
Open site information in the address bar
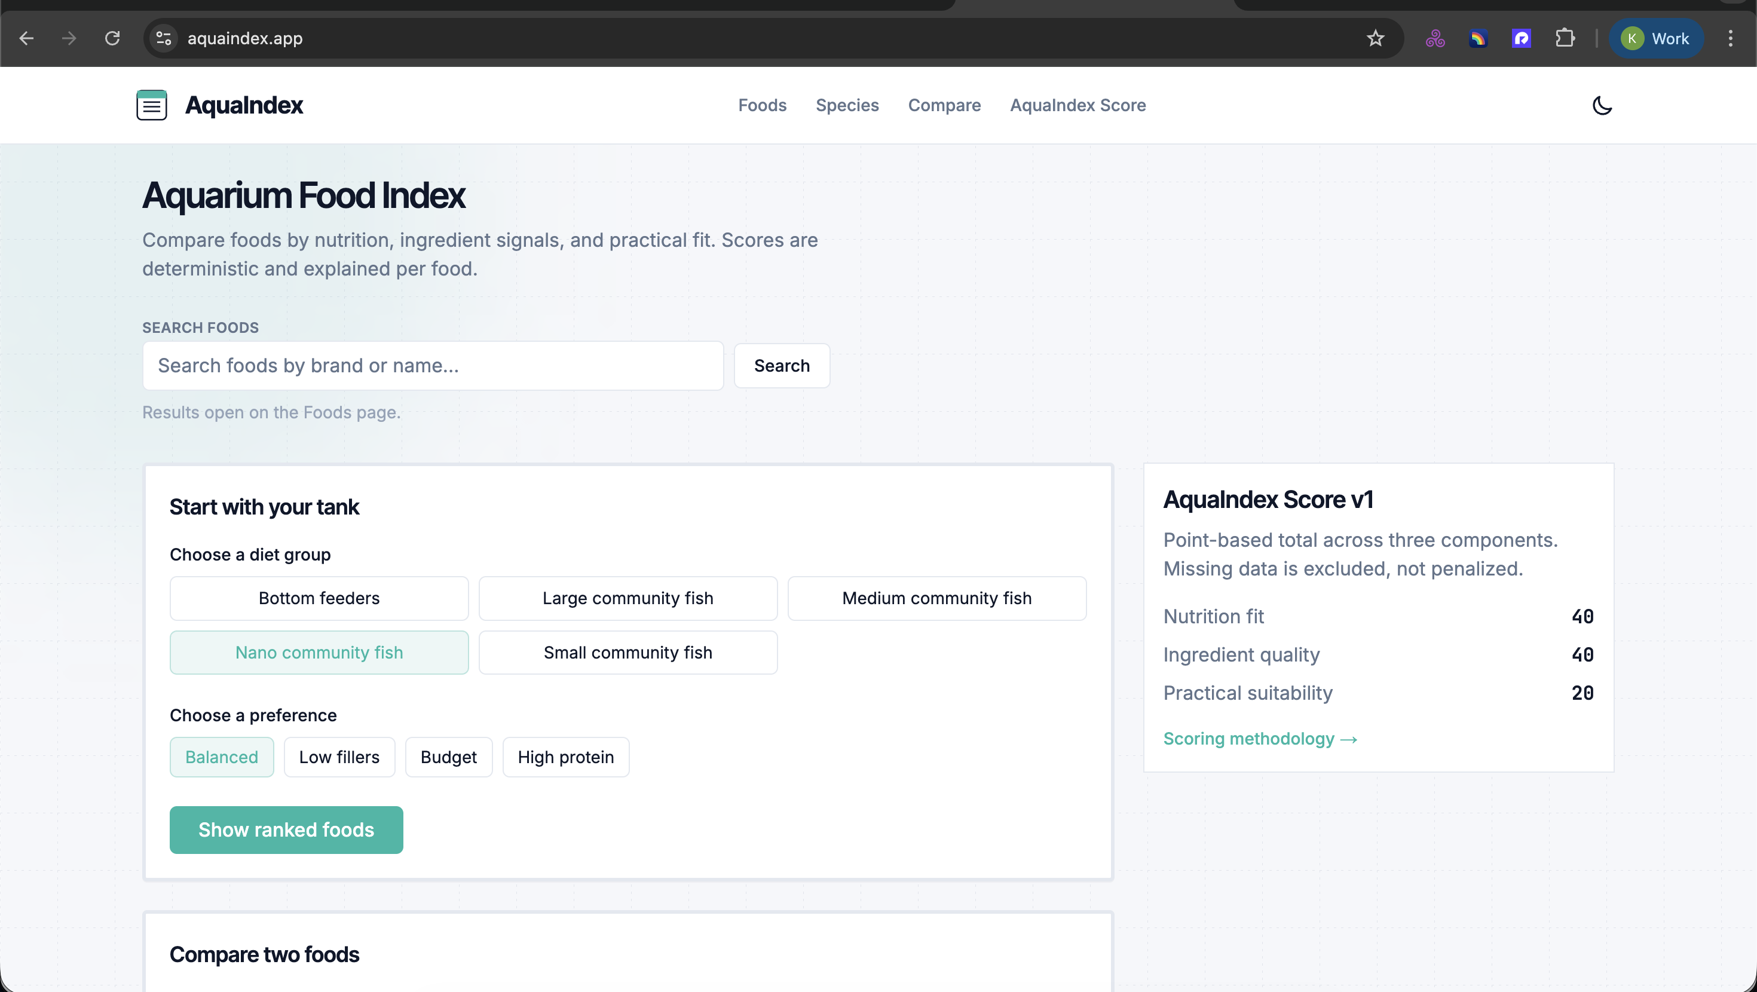(x=163, y=38)
